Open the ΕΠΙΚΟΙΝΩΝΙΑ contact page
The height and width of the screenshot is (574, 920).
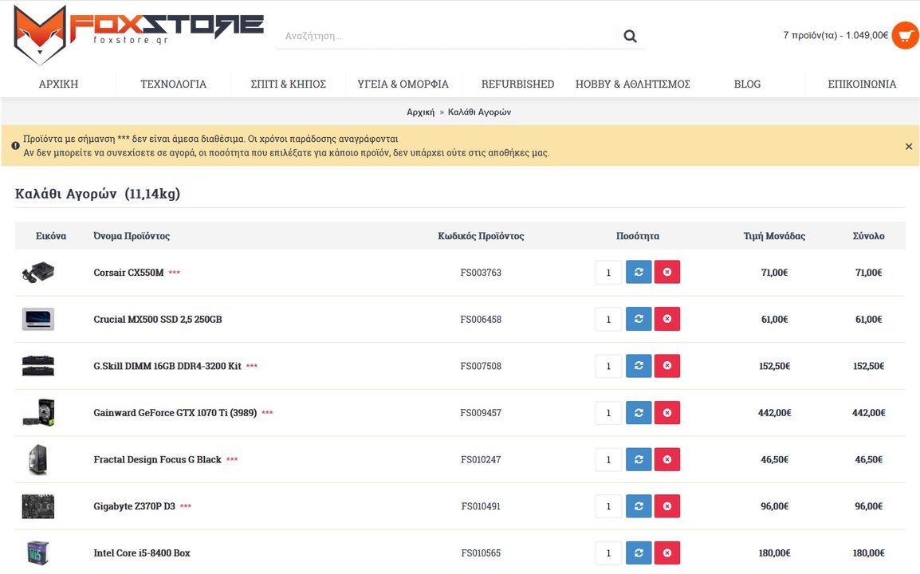pyautogui.click(x=862, y=84)
